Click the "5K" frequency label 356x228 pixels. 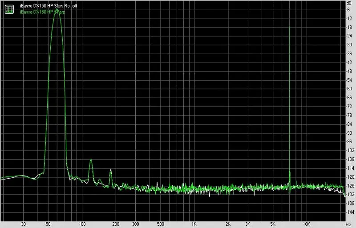coord(273,224)
